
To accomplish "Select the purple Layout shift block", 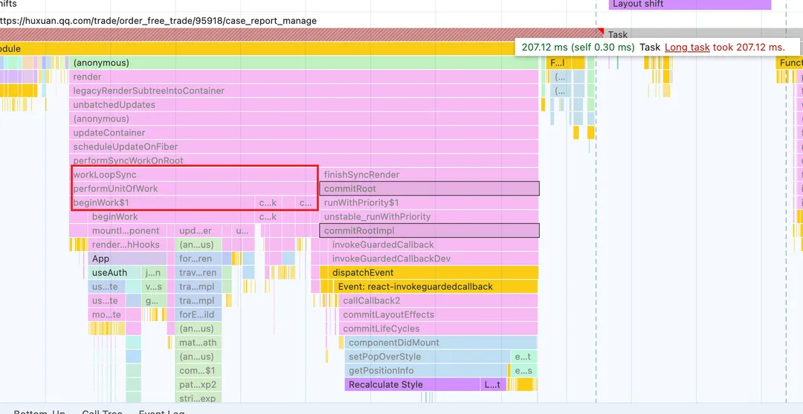I will [x=689, y=4].
